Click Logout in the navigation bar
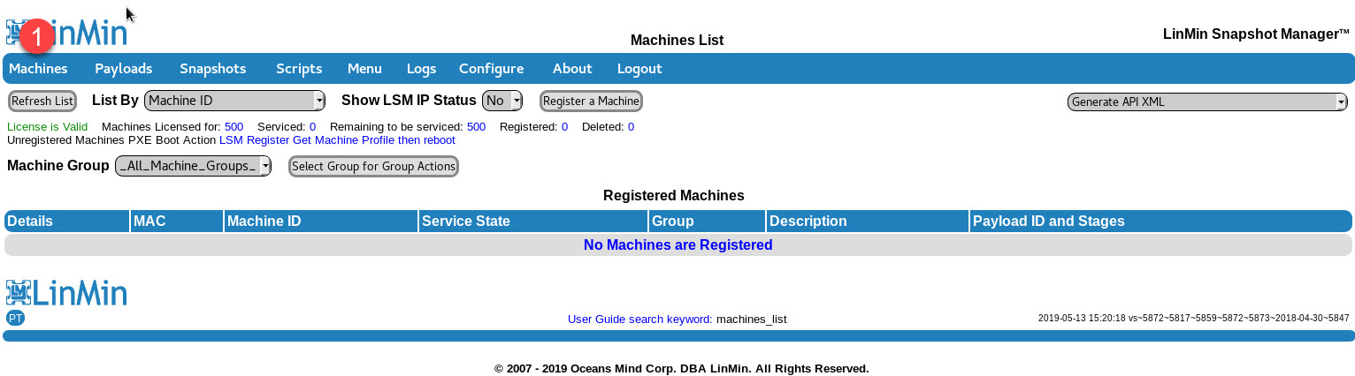The image size is (1355, 376). click(x=639, y=68)
